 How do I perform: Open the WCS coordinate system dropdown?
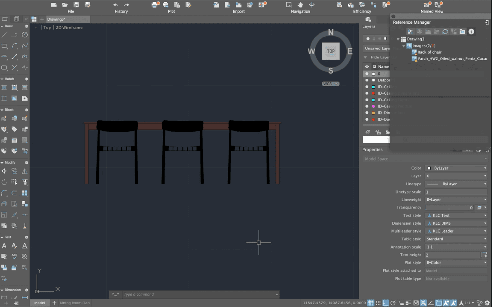(330, 84)
